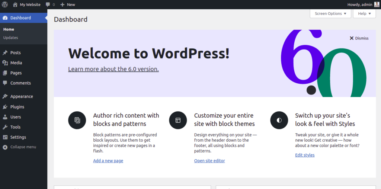381x189 pixels.
Task: Open My Website in admin bar
Action: tap(27, 4)
